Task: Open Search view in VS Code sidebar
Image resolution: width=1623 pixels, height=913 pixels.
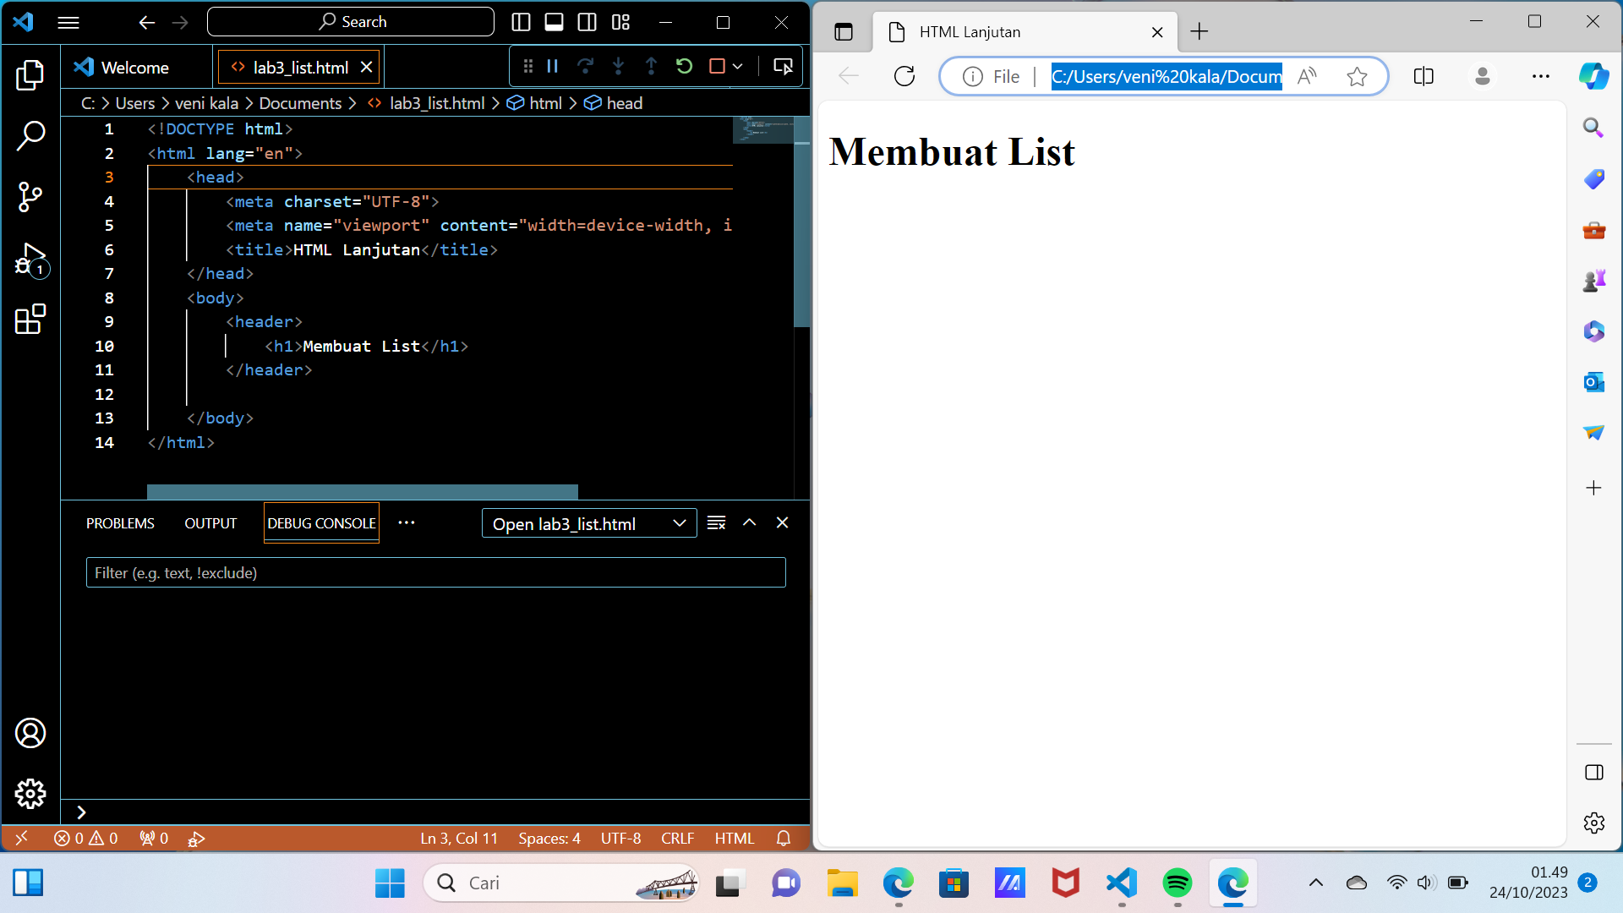Action: pos(31,135)
